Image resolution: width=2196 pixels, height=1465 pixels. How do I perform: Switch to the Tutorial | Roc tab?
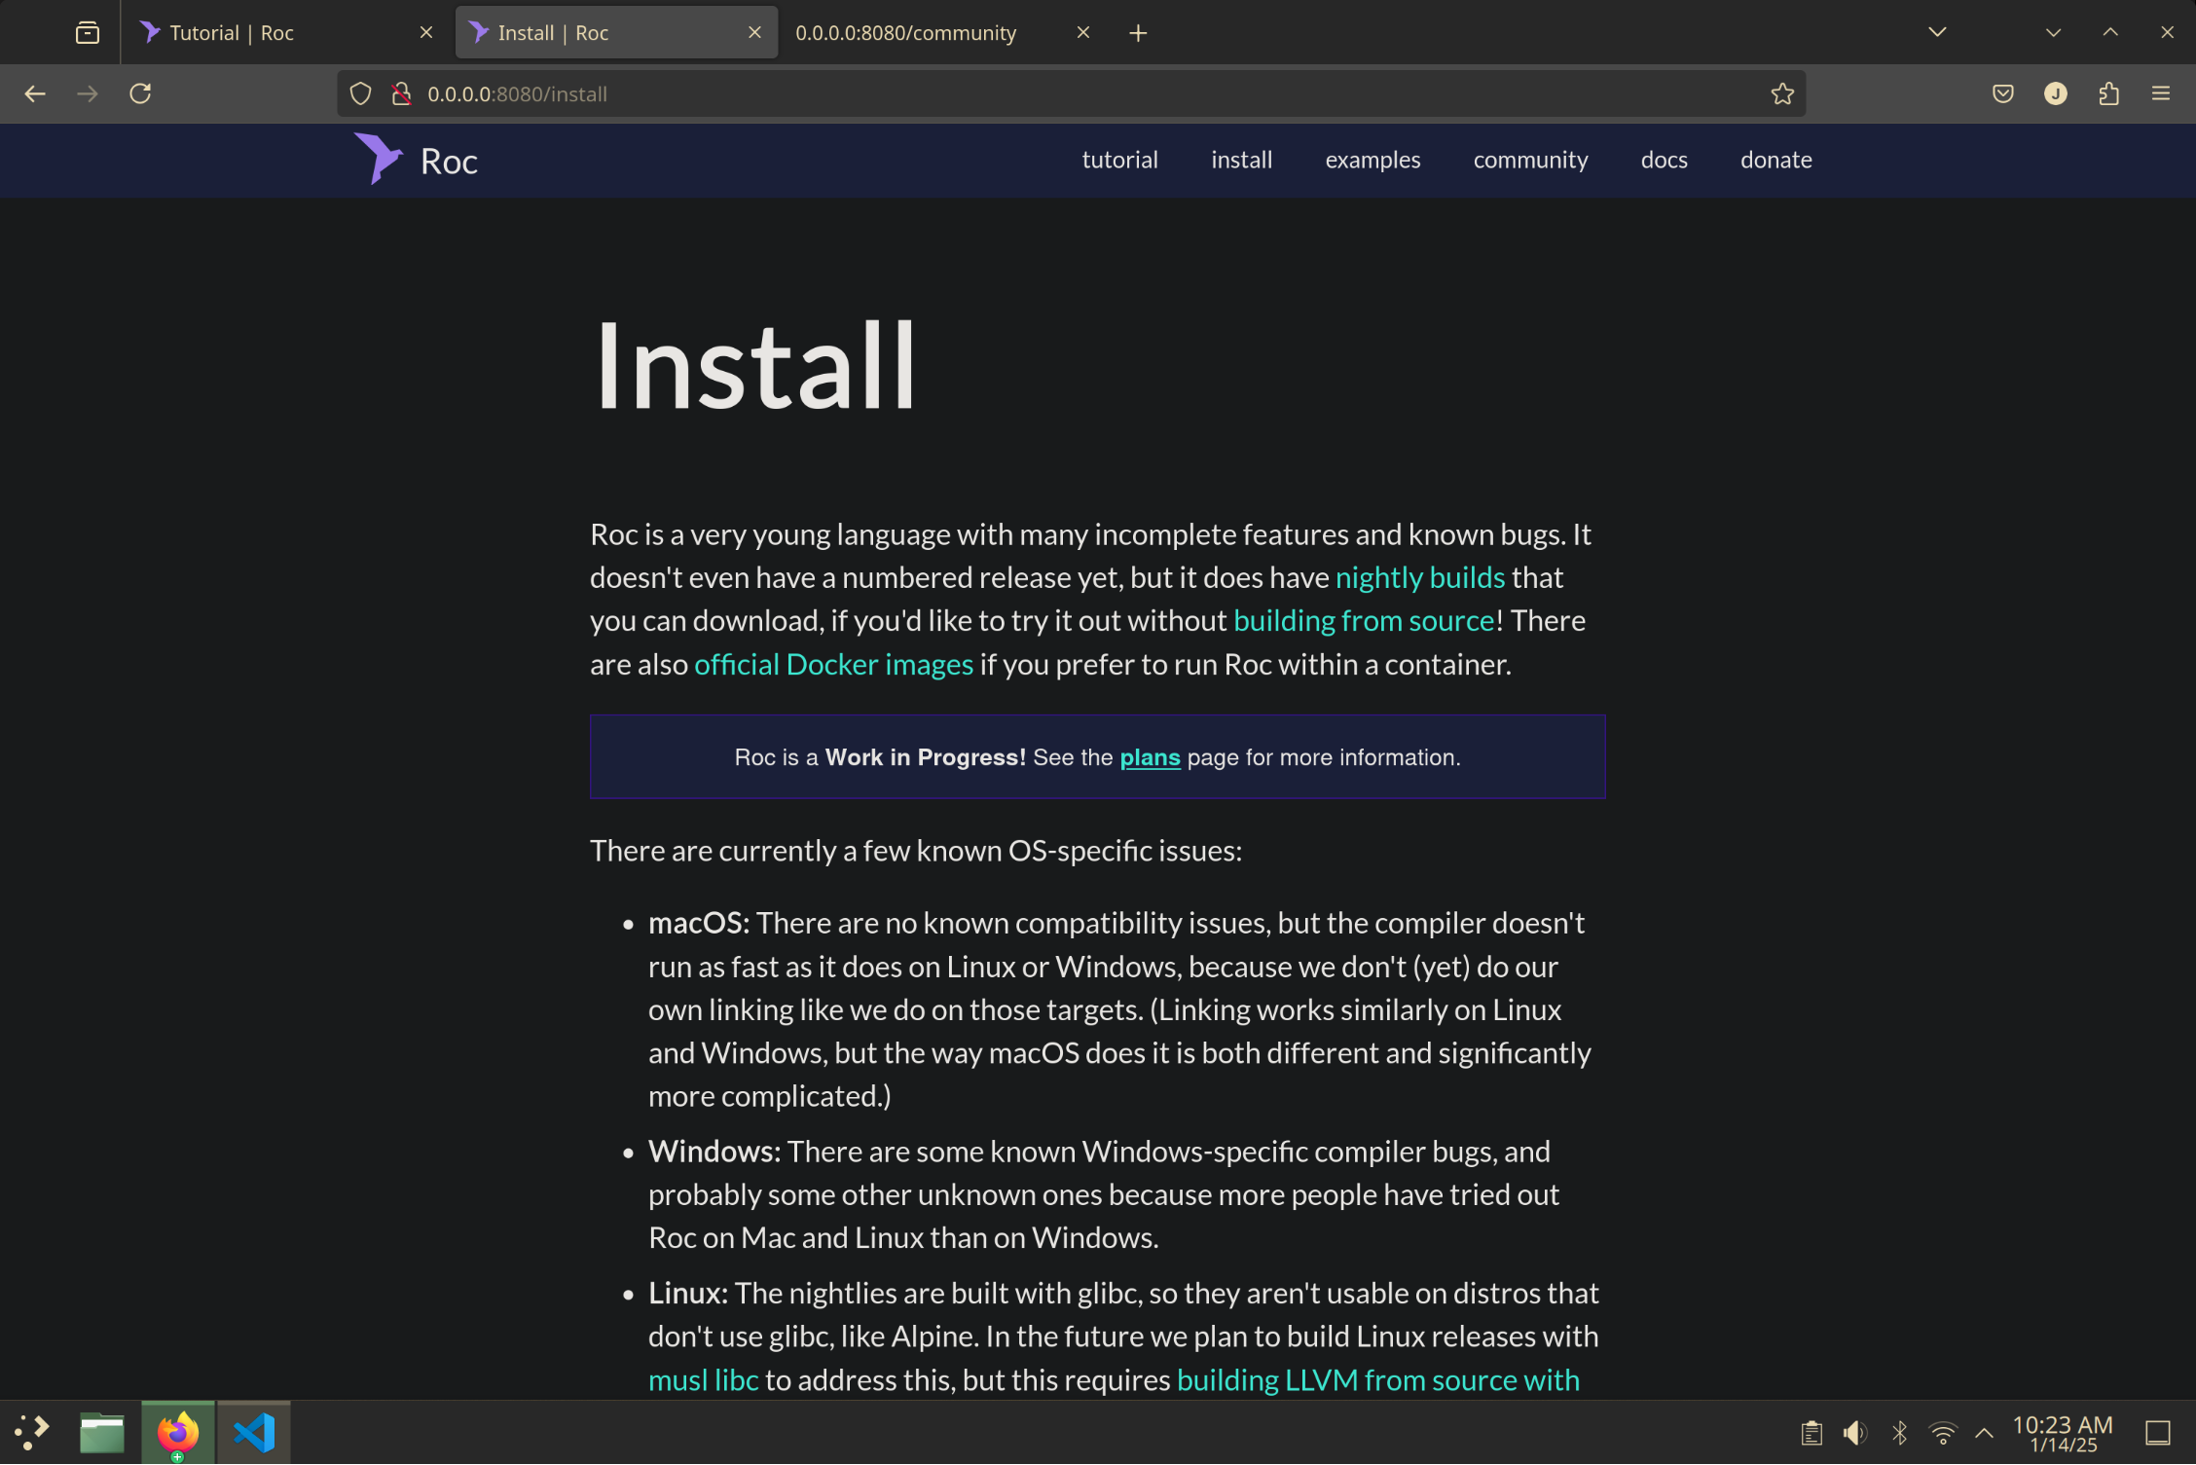286,32
